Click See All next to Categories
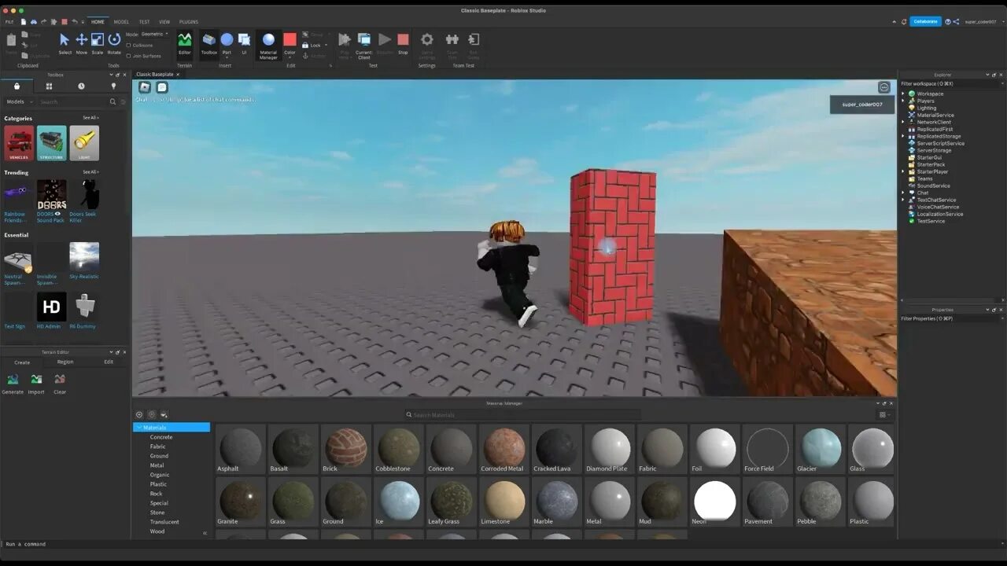 (91, 118)
